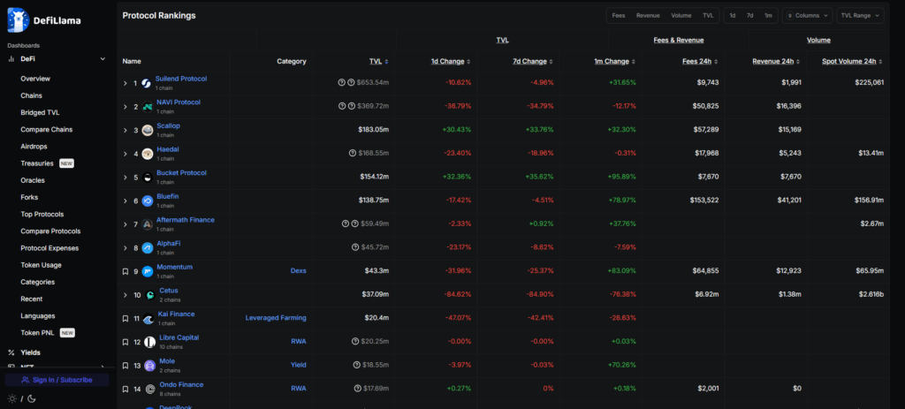The width and height of the screenshot is (905, 409).
Task: Expand the Bluefin row
Action: (125, 201)
